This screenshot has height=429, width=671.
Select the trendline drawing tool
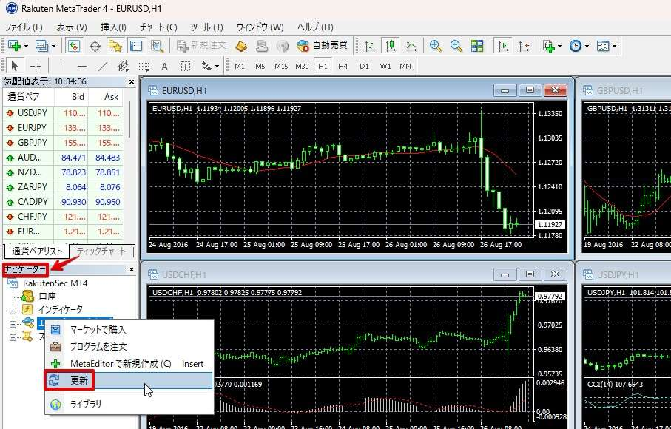point(102,67)
